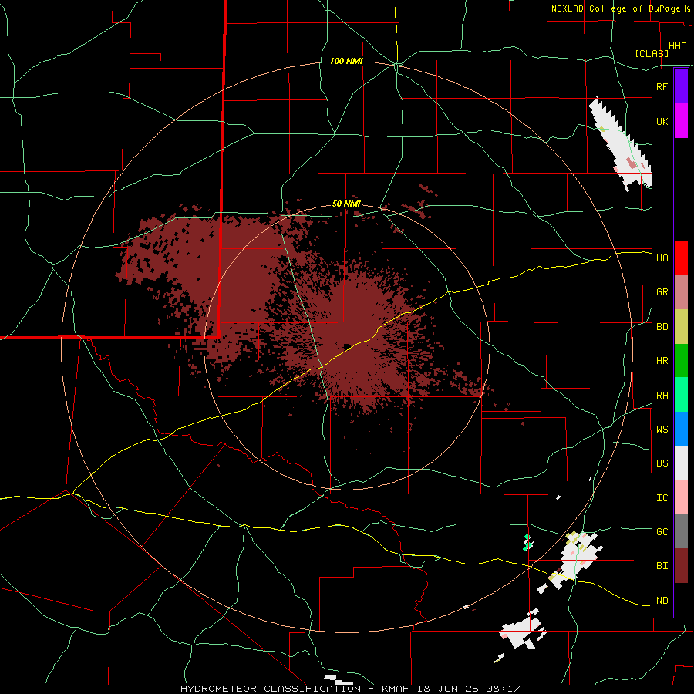
Task: Click the 100 NMI range ring label
Action: pos(346,61)
